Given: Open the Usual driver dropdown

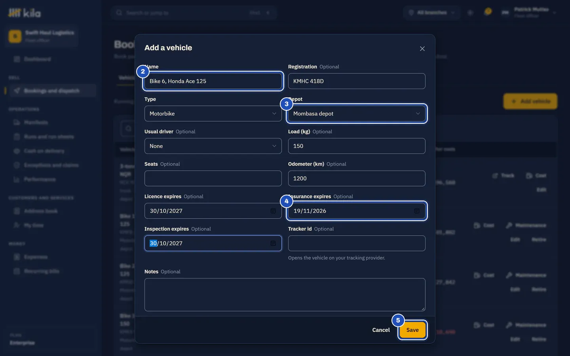Looking at the screenshot, I should pyautogui.click(x=213, y=146).
